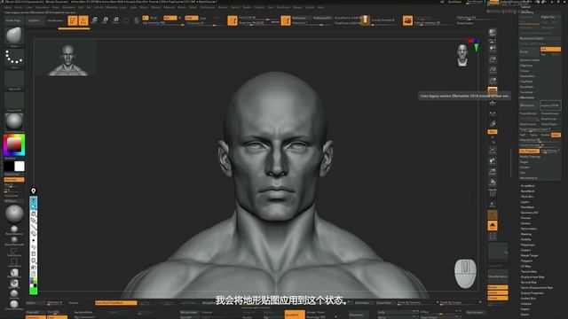This screenshot has width=568, height=319.
Task: Open the Document menu in menu bar
Action: (x=43, y=7)
